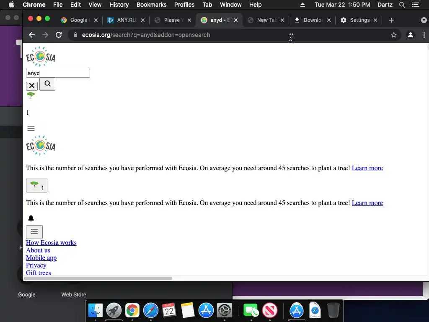This screenshot has width=429, height=322.
Task: Click the eject icon in menu bar
Action: click(302, 5)
